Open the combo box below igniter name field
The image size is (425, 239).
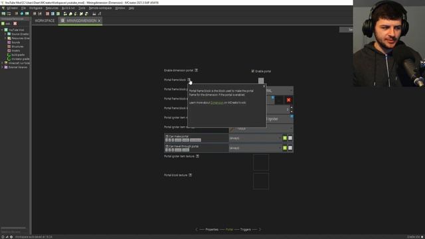tap(261, 128)
